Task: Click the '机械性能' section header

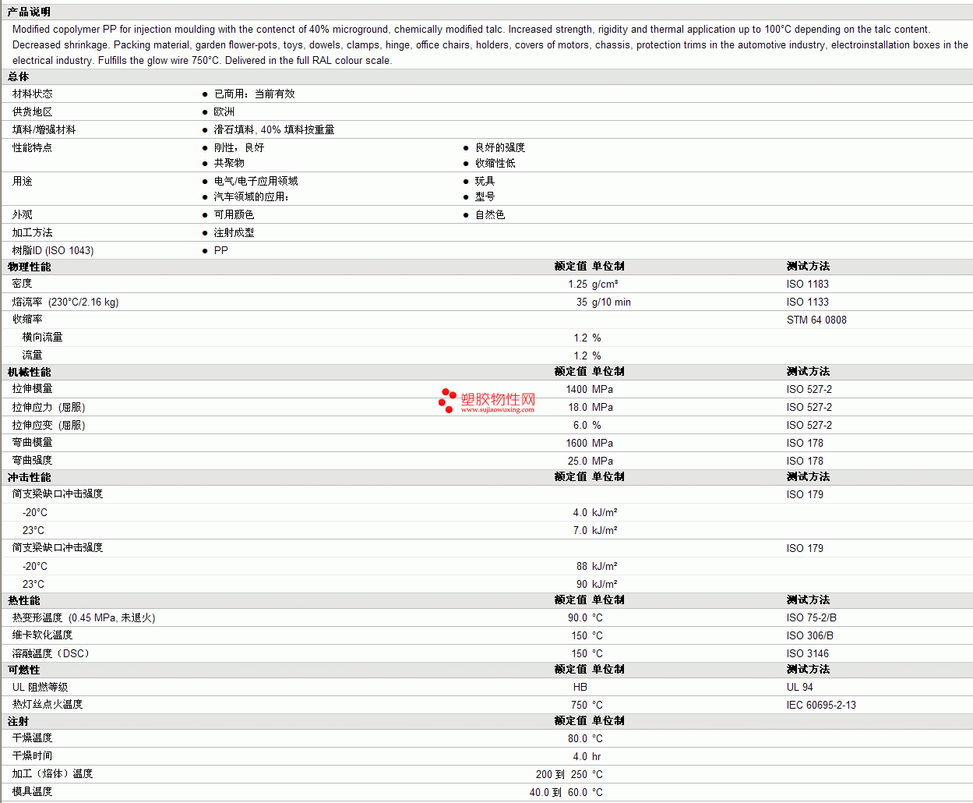Action: click(x=30, y=372)
